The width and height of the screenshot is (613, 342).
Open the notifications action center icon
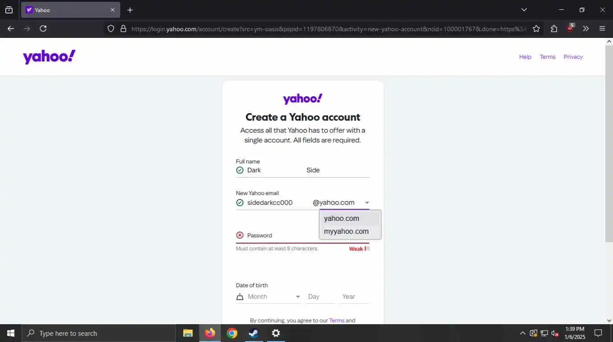pyautogui.click(x=598, y=333)
